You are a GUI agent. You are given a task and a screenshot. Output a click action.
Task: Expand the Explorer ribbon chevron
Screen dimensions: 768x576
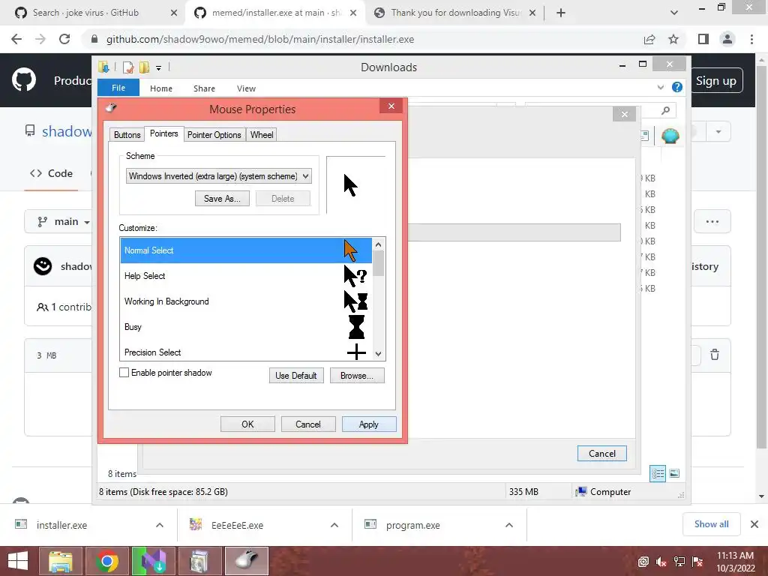660,87
